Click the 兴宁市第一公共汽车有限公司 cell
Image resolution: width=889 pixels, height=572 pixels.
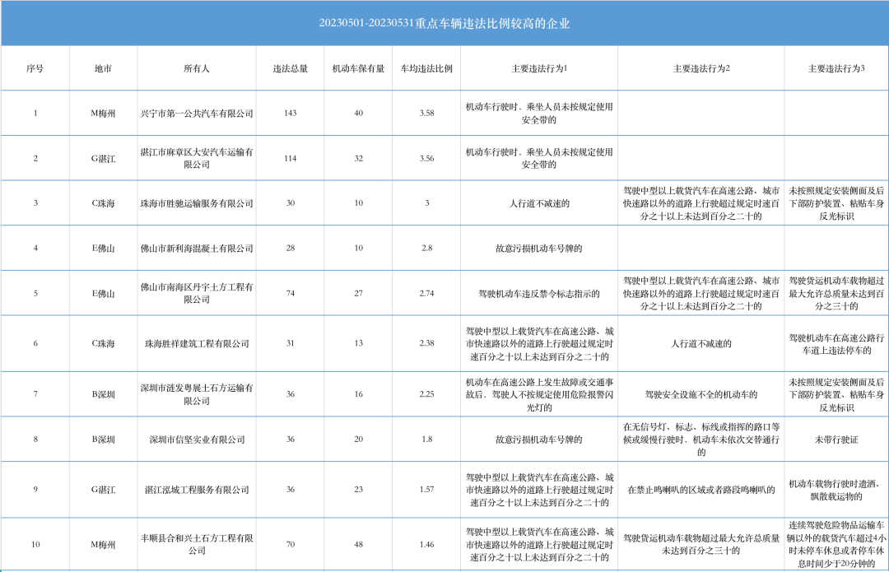pyautogui.click(x=197, y=113)
